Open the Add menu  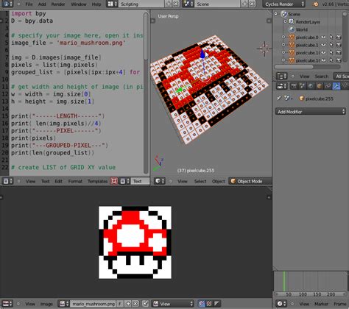[42, 4]
